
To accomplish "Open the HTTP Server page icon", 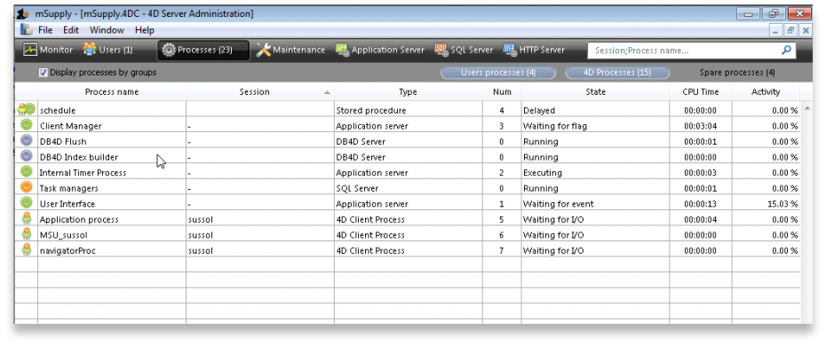I will (510, 50).
